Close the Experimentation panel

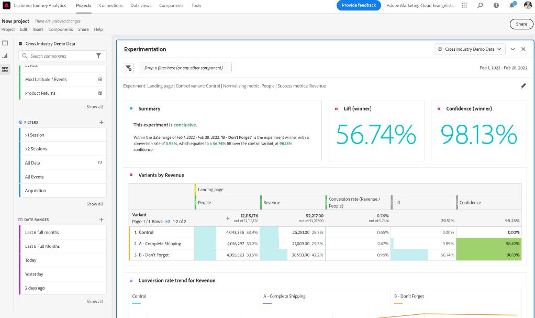click(x=523, y=49)
